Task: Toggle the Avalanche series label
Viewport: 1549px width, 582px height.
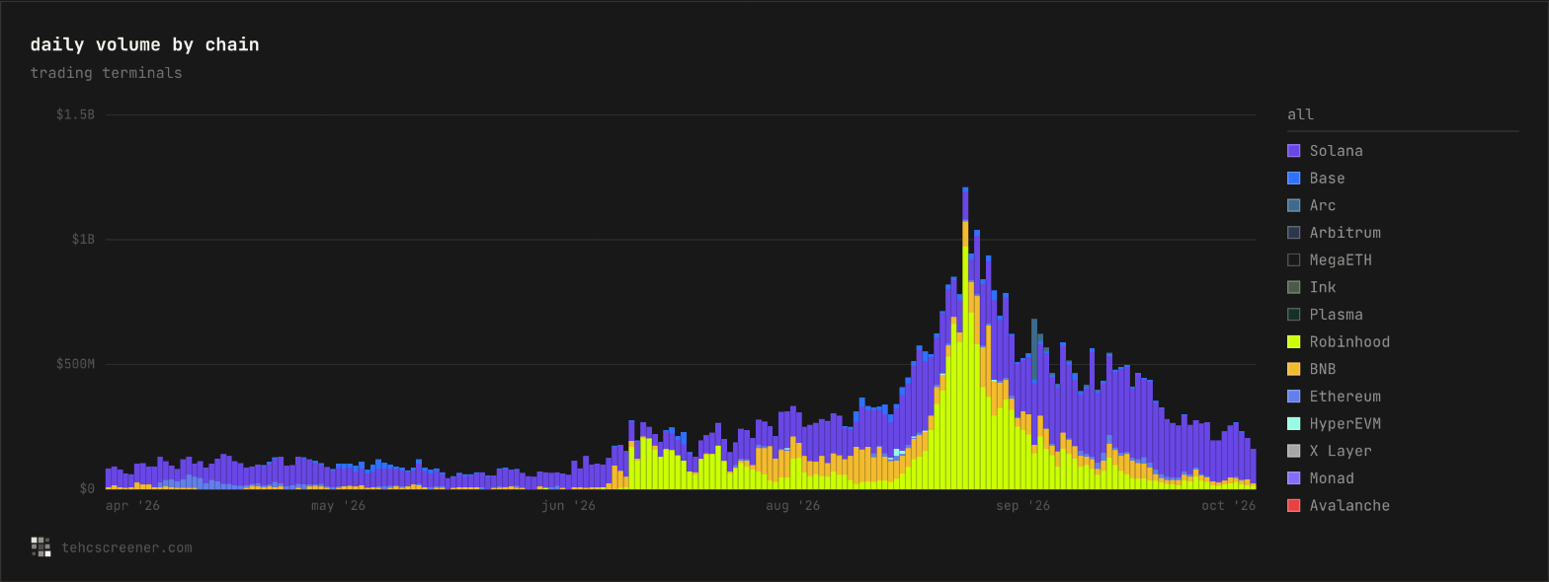Action: (x=1349, y=506)
